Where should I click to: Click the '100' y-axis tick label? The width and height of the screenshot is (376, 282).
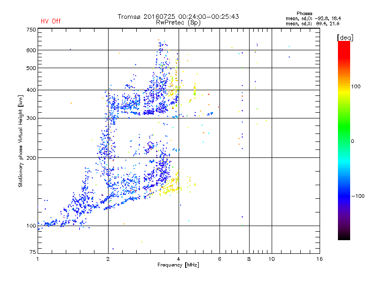(31, 226)
